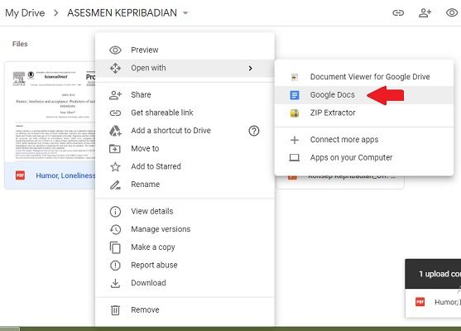Screen dimensions: 461x331
Task: Click the history icon beside Manage versions
Action: (115, 229)
